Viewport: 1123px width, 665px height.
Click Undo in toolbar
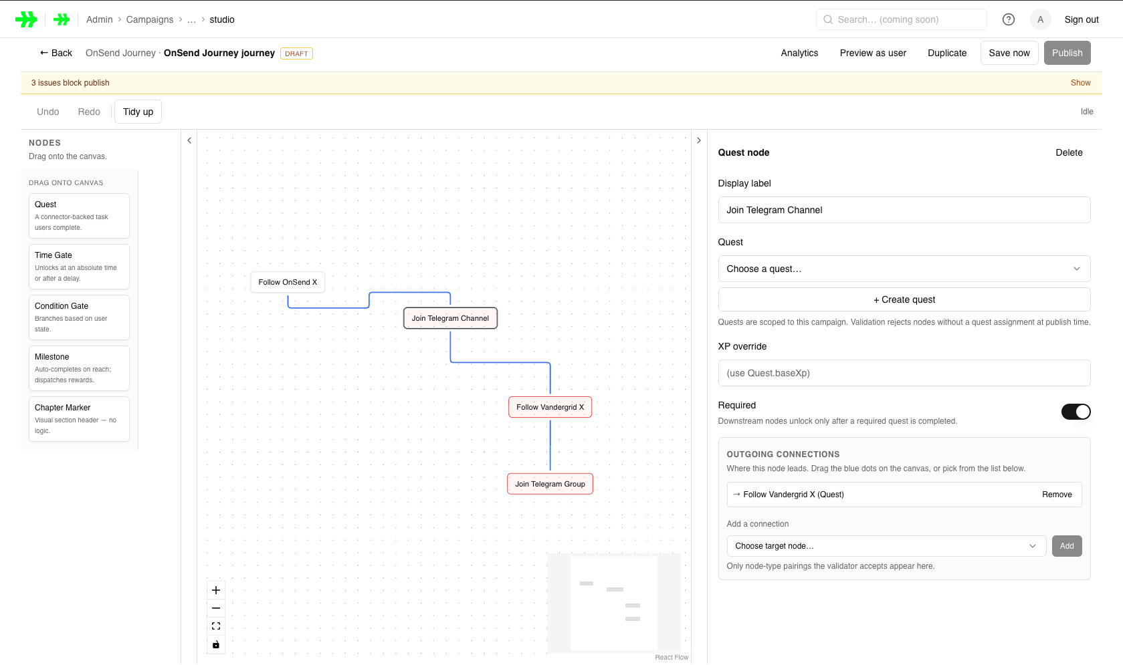48,112
